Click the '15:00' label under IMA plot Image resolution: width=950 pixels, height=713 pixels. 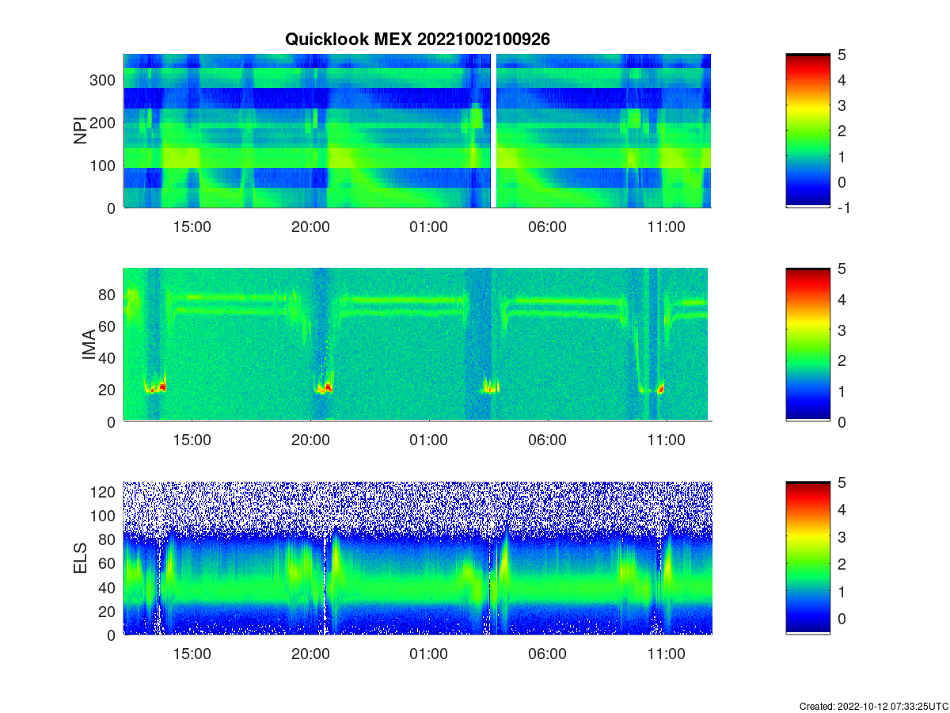[x=192, y=440]
